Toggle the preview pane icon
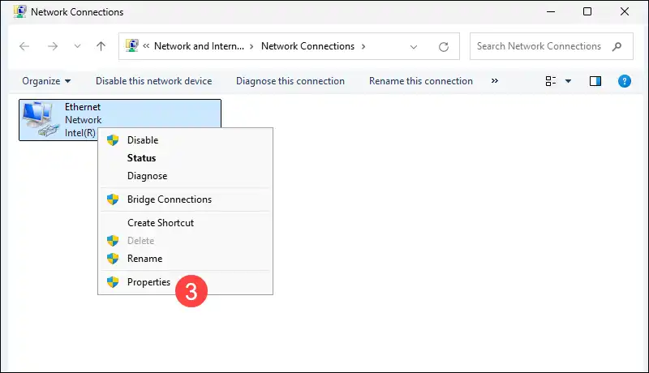The image size is (649, 373). point(595,81)
